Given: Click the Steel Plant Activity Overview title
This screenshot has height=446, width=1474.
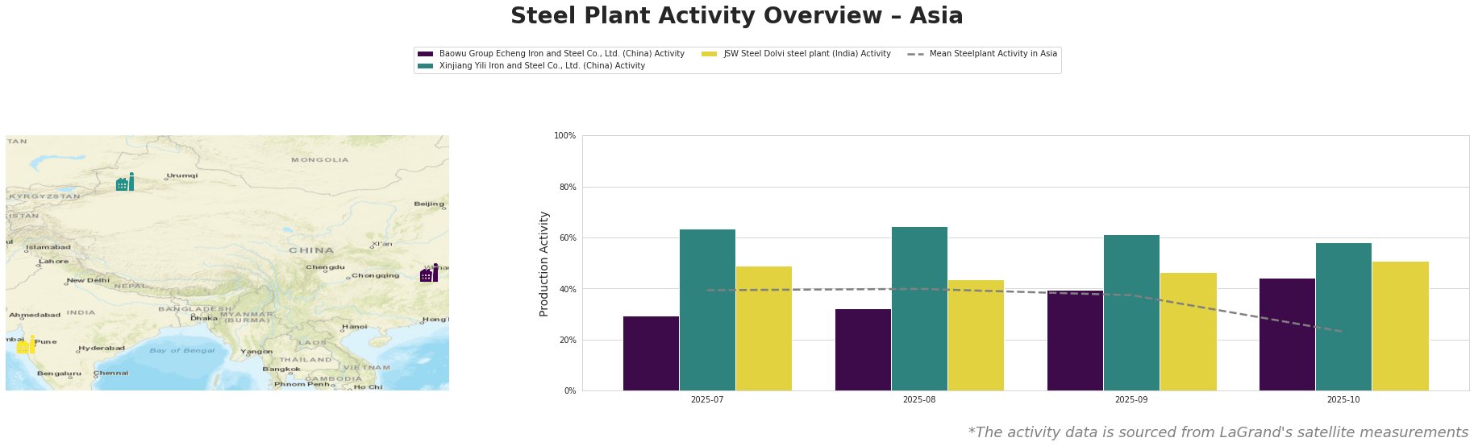Looking at the screenshot, I should coord(736,16).
